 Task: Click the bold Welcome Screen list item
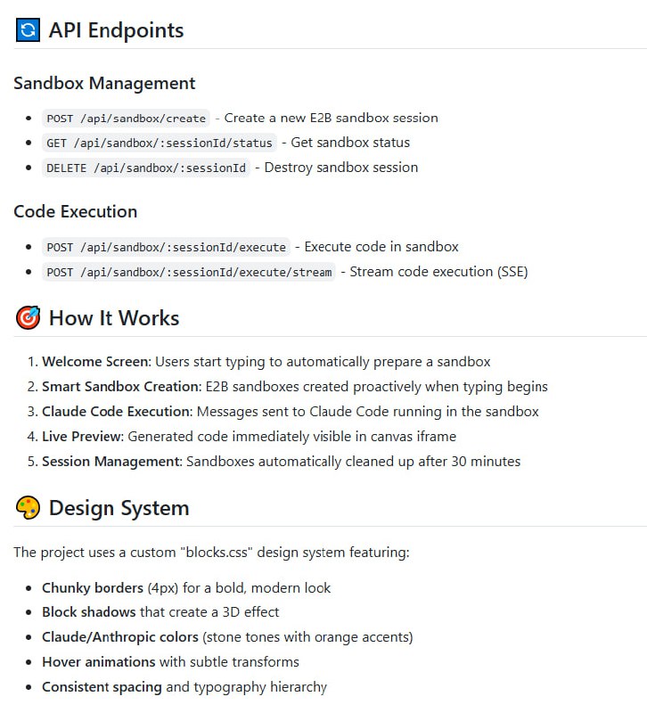[x=96, y=362]
